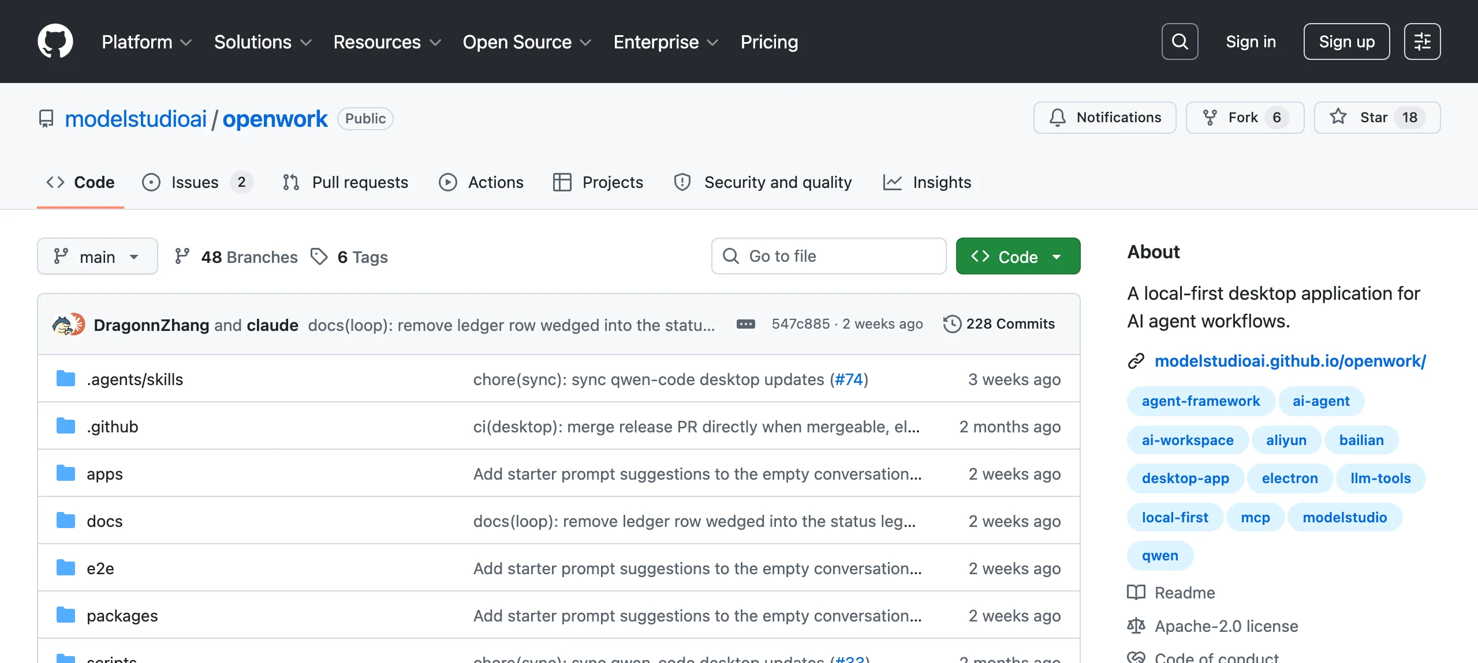Click the e2e folder icon
The height and width of the screenshot is (663, 1478).
pos(66,568)
